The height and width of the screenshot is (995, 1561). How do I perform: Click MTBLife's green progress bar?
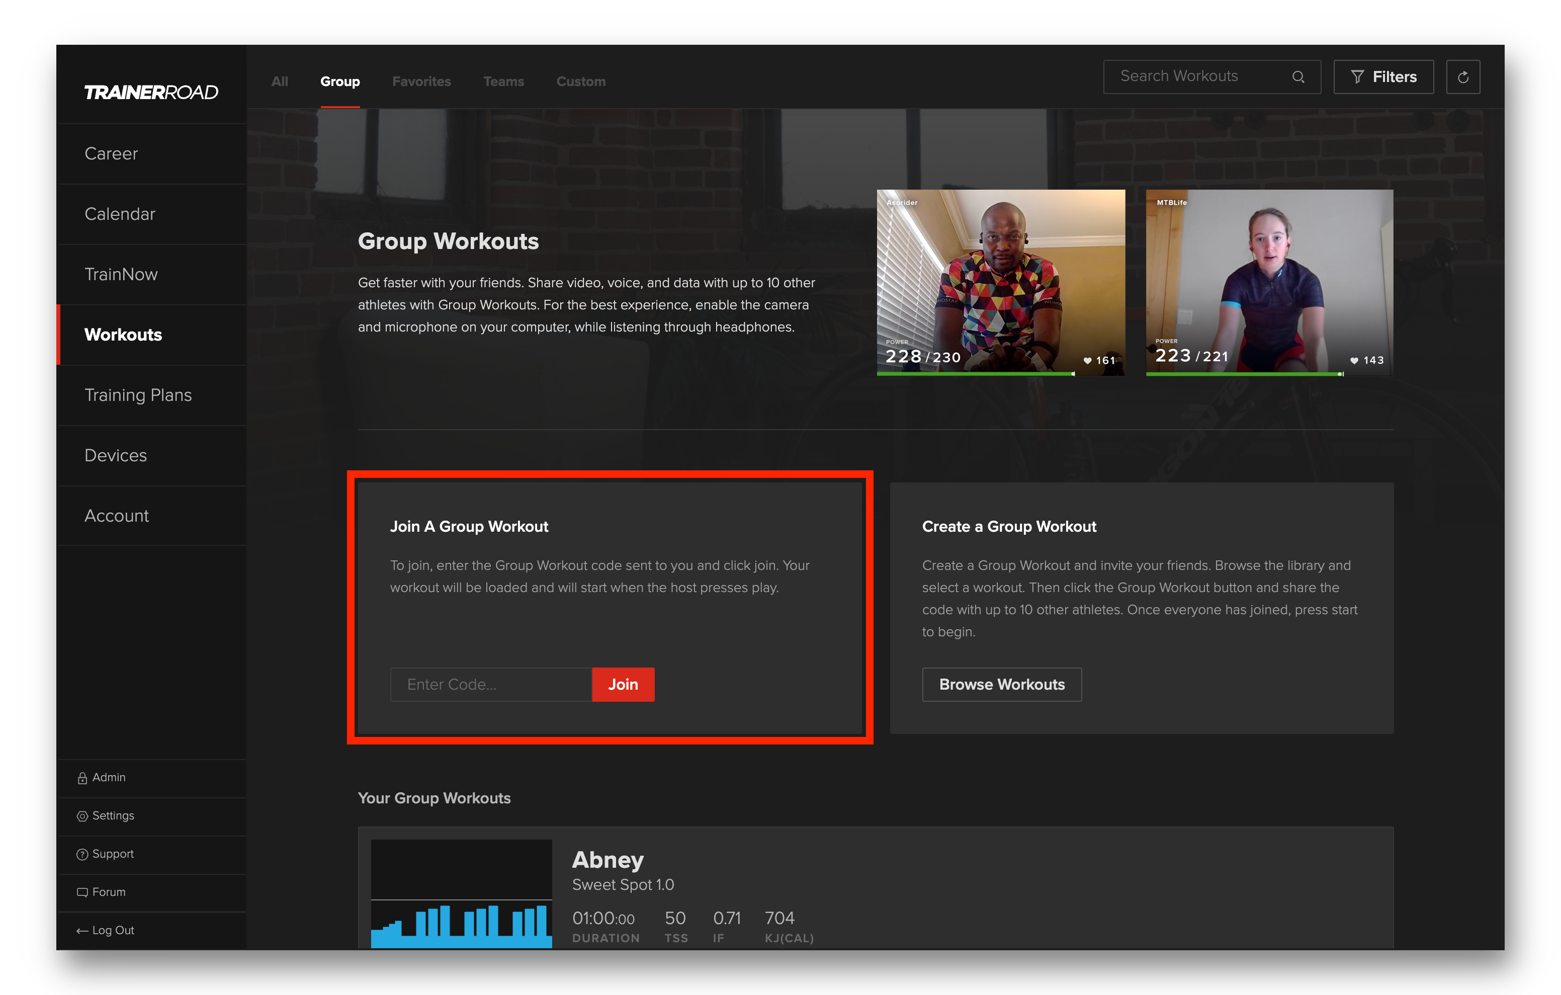[1244, 374]
